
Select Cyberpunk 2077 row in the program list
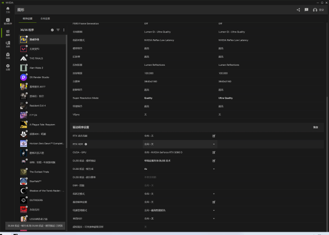click(x=43, y=86)
